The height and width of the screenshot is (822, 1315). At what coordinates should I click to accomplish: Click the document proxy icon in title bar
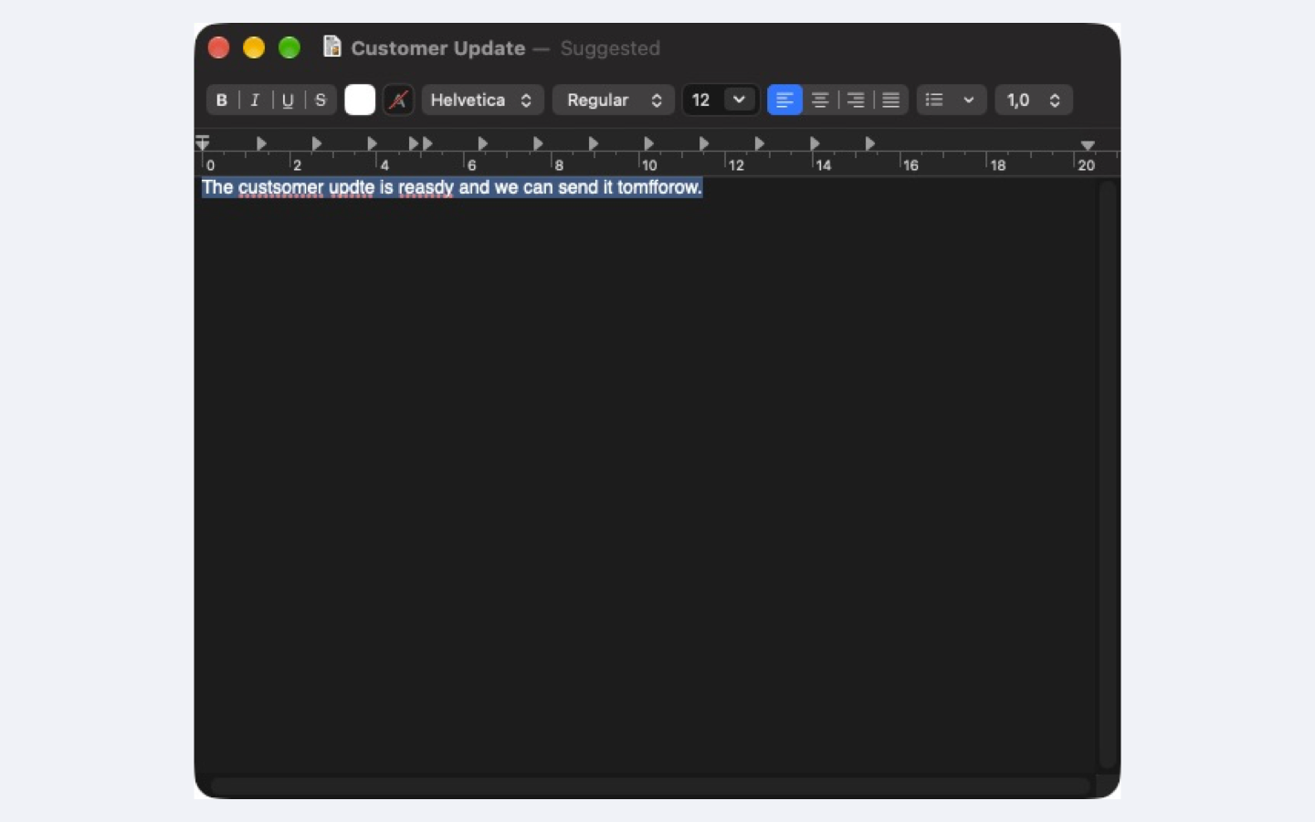point(332,47)
